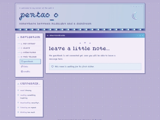Click the listening row headphones icon
The image size is (160, 120).
coord(18,107)
